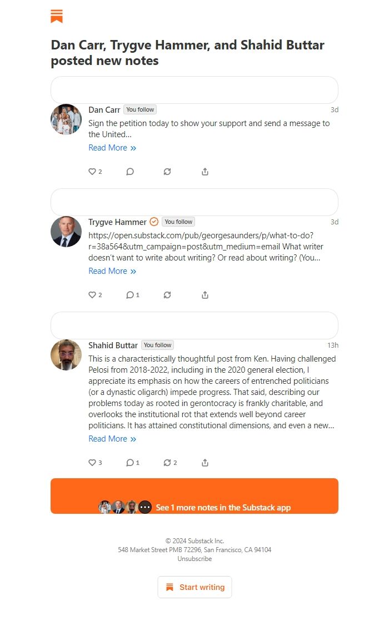Restack Dan Carr's note
The image size is (389, 626).
tap(167, 172)
